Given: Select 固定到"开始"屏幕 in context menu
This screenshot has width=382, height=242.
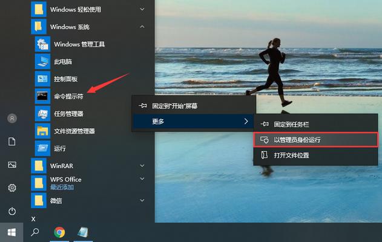Looking at the screenshot, I should click(194, 106).
